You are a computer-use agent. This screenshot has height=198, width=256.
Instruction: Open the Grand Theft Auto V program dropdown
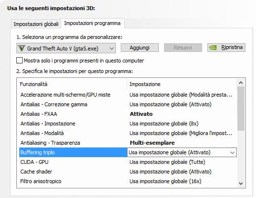pos(66,48)
